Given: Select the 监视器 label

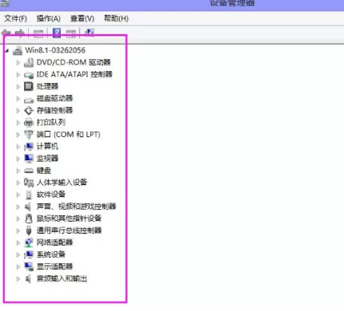Looking at the screenshot, I should pyautogui.click(x=47, y=159).
